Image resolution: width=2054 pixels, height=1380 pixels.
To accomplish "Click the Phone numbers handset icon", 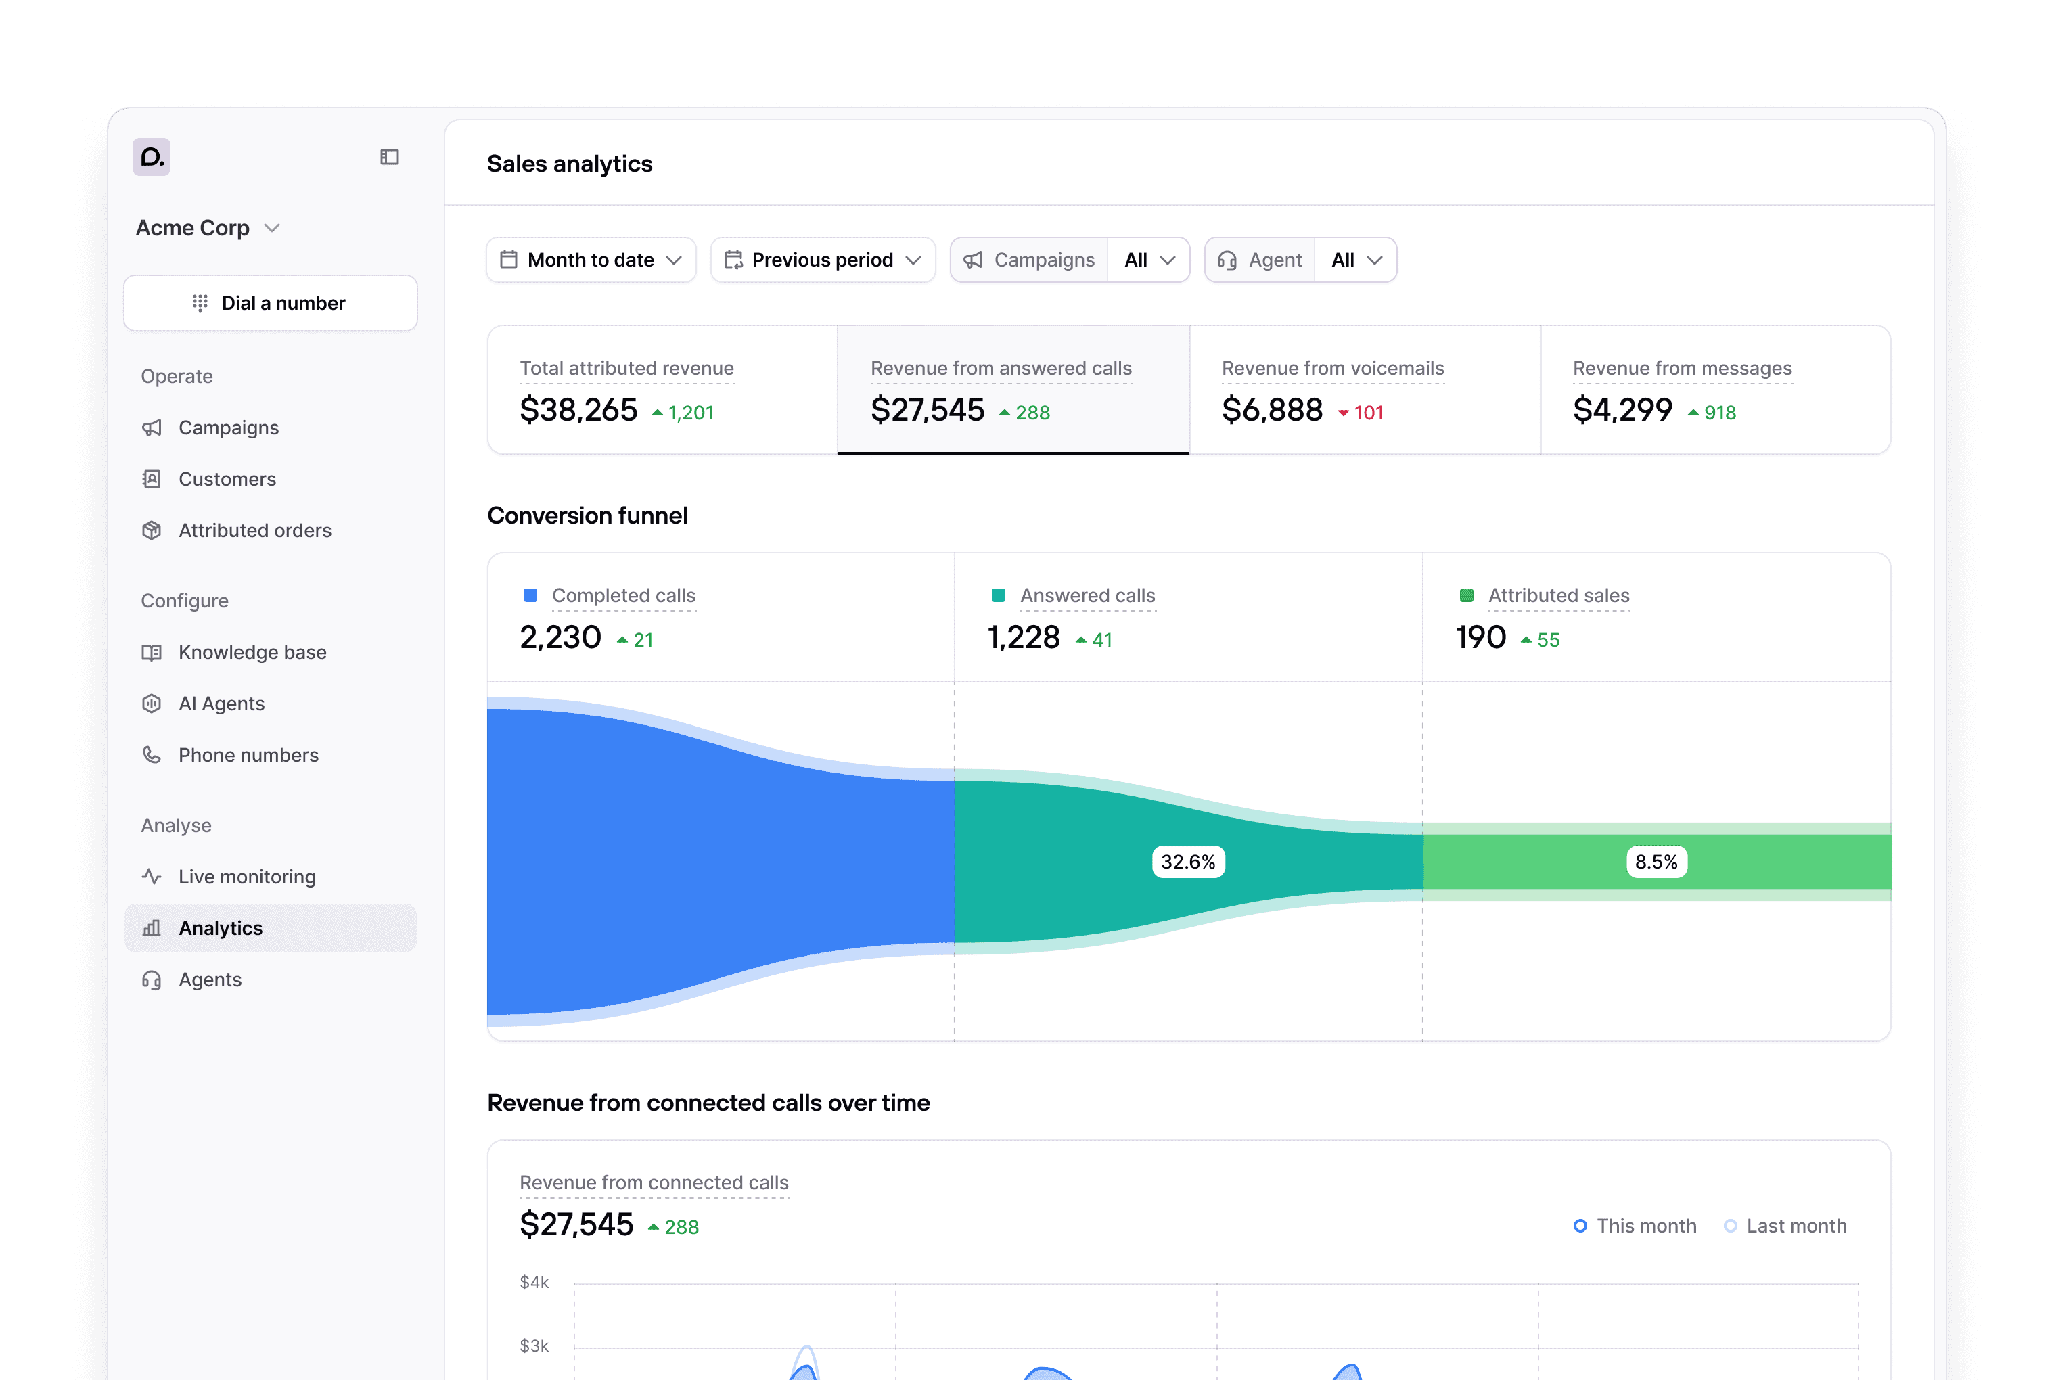I will point(152,755).
